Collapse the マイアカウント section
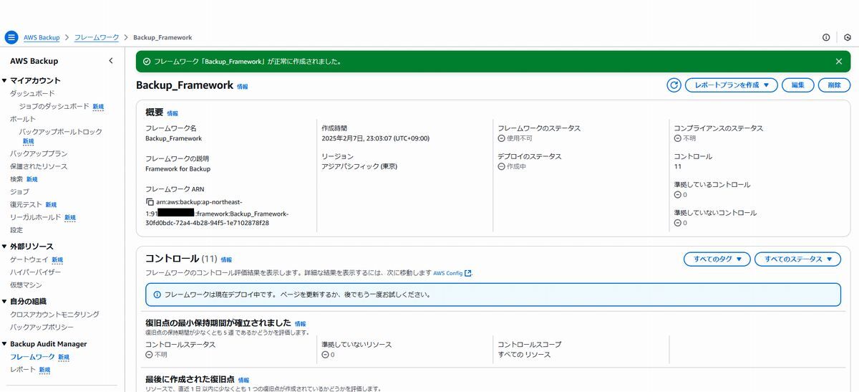The width and height of the screenshot is (859, 392). tap(4, 81)
